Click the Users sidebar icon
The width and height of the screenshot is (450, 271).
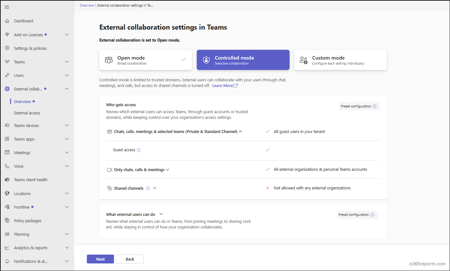pyautogui.click(x=7, y=75)
